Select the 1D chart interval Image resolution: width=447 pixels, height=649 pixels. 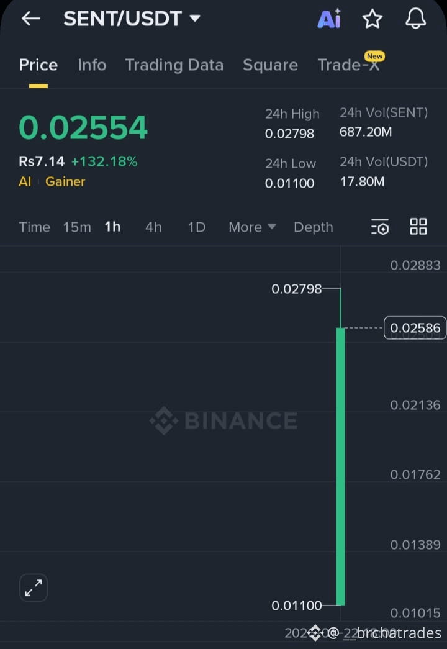pyautogui.click(x=197, y=227)
